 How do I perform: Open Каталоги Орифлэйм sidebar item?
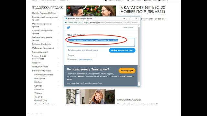41,44
